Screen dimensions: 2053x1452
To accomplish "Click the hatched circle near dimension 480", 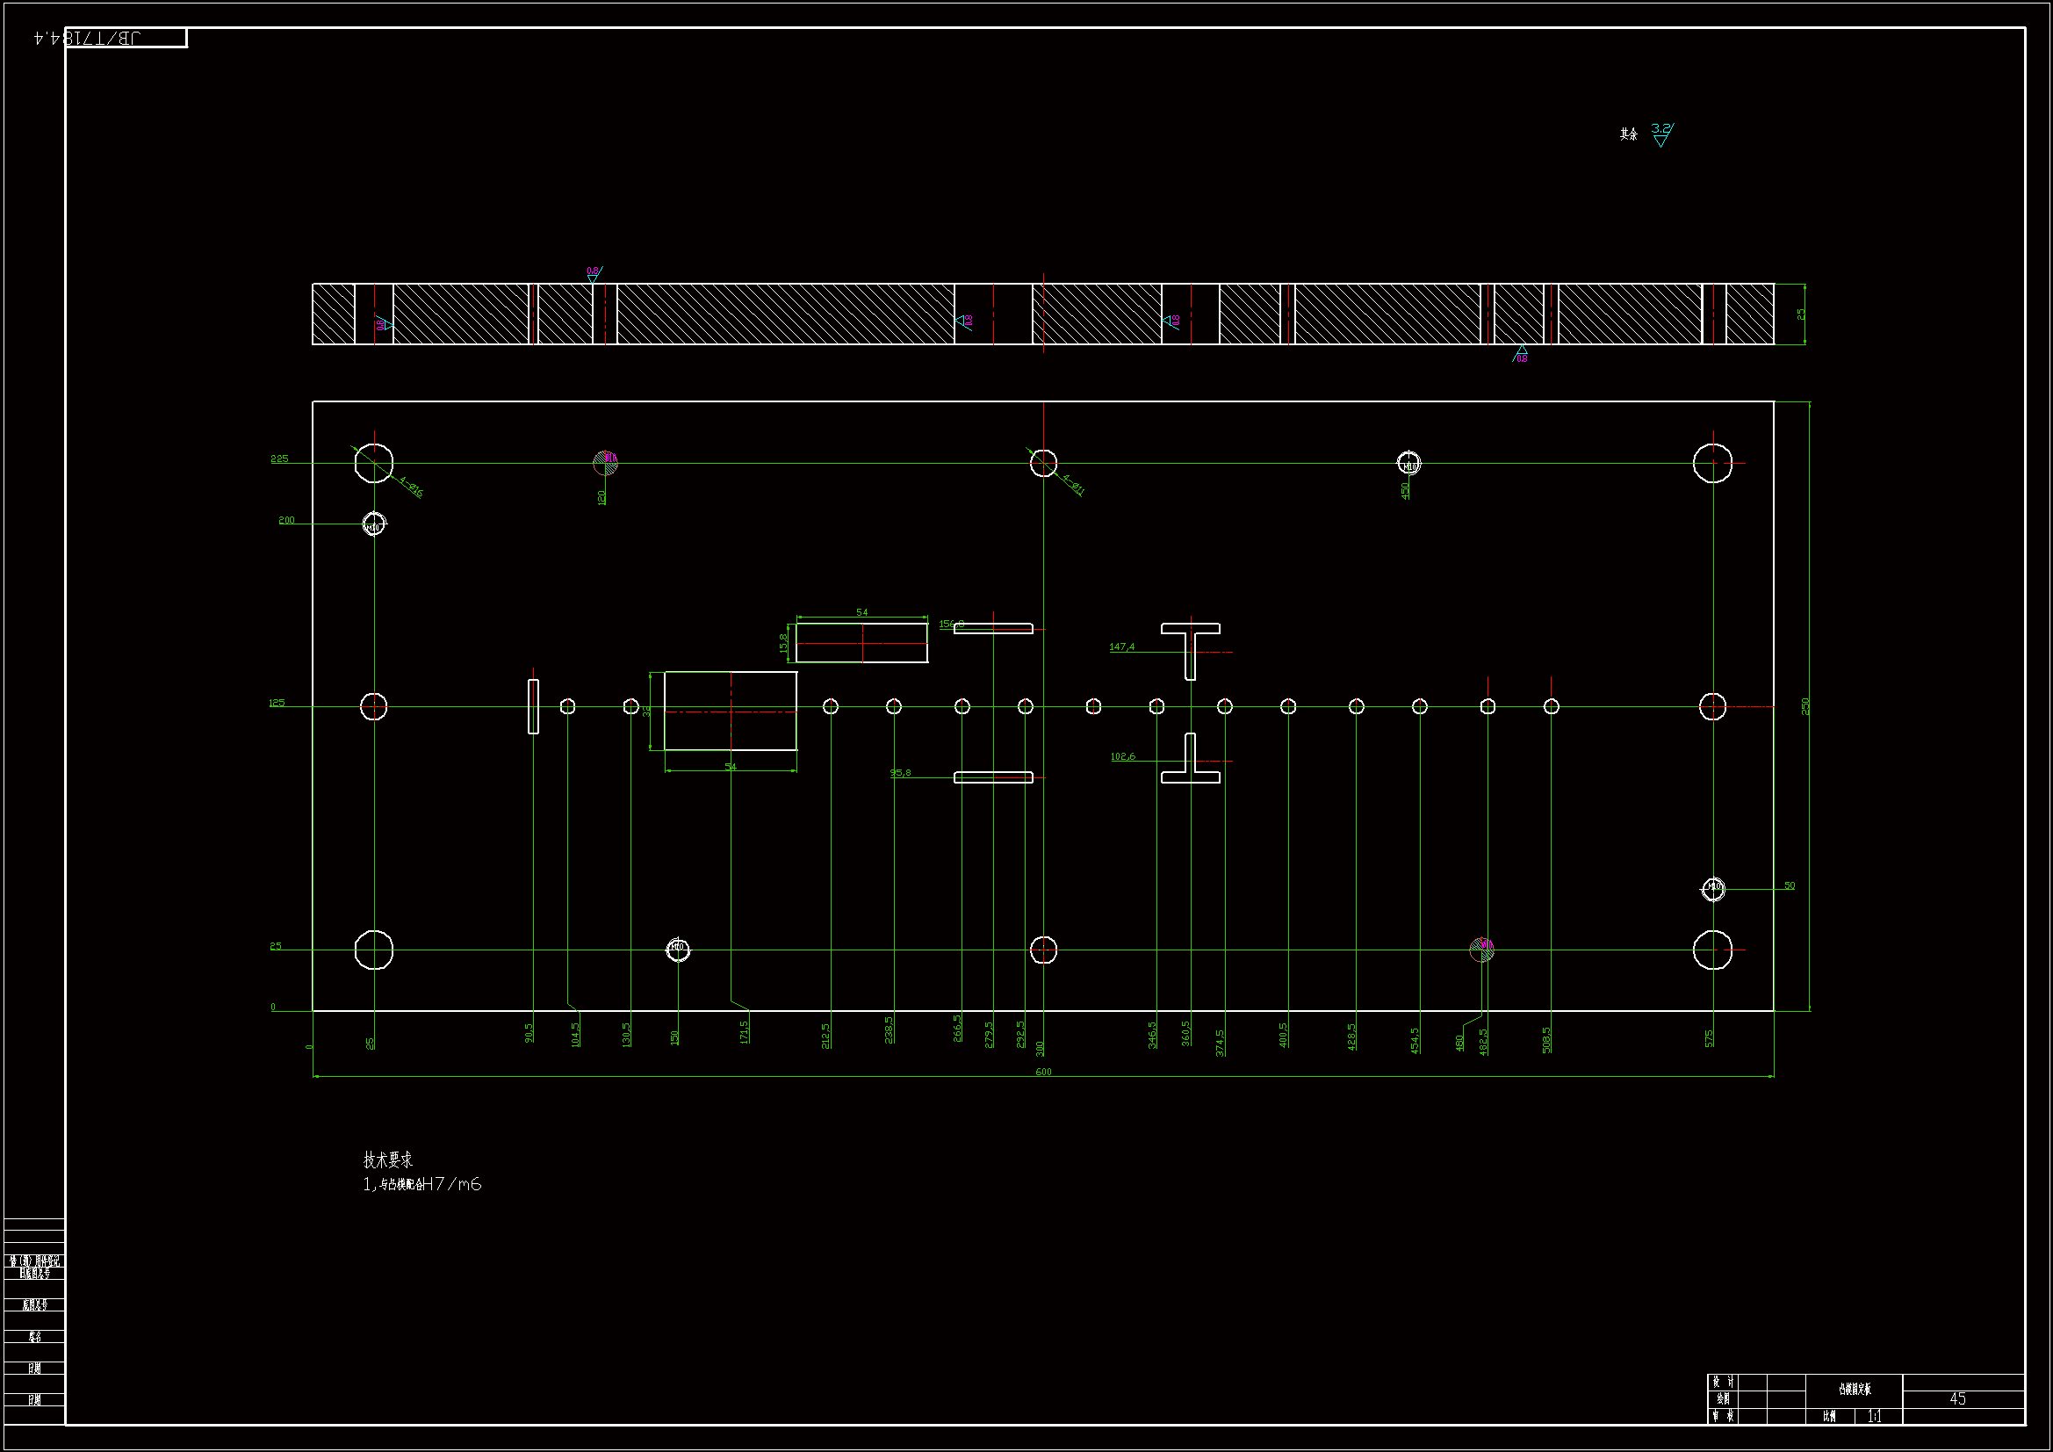I will click(1481, 950).
